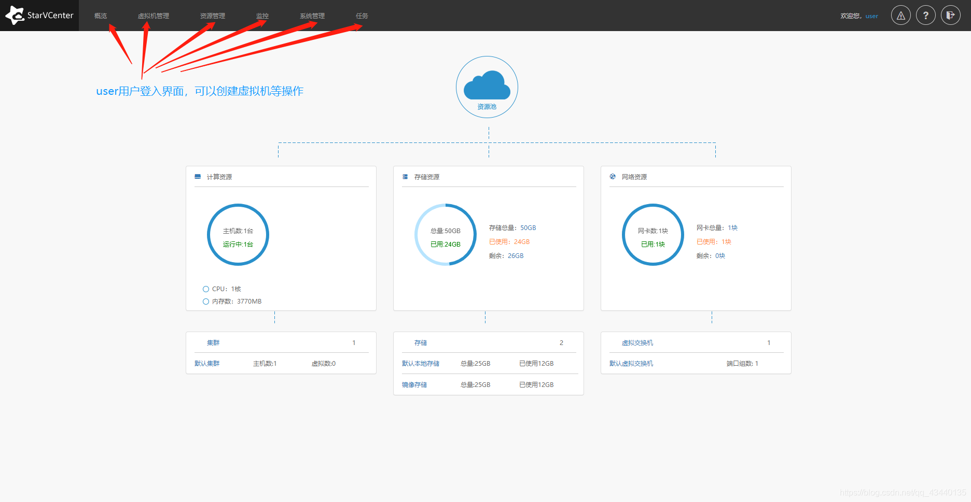Click the 资源池 cloud icon
The height and width of the screenshot is (502, 971).
click(x=487, y=87)
